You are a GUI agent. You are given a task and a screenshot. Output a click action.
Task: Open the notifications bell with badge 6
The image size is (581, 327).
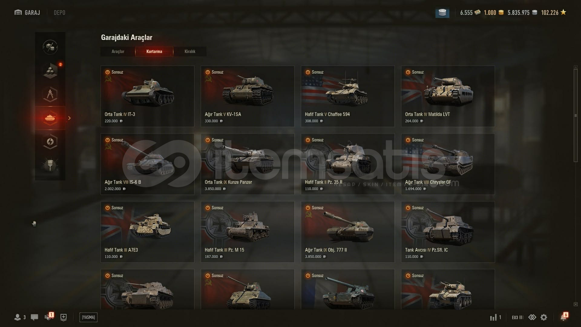tap(564, 317)
